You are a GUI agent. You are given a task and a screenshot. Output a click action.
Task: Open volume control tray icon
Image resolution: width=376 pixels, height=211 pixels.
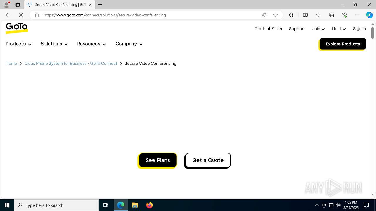click(x=338, y=205)
